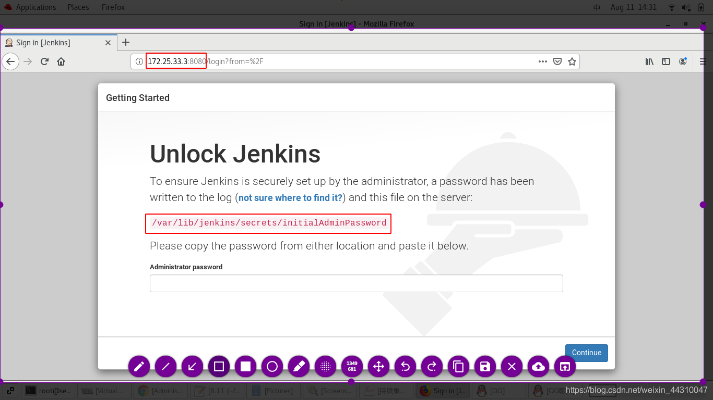Open the Applications menu
The image size is (713, 400).
(29, 7)
